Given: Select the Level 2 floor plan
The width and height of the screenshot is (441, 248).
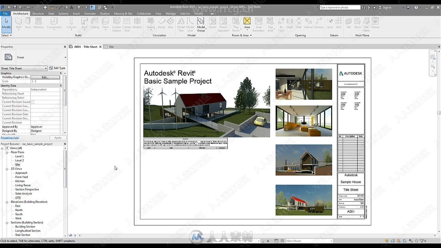Looking at the screenshot, I should pyautogui.click(x=19, y=161).
